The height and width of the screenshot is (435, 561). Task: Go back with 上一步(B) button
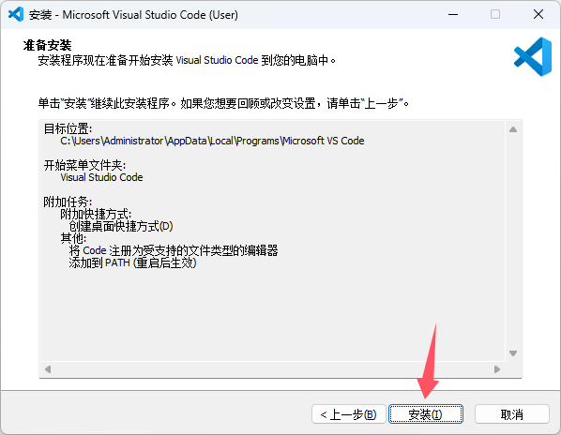click(348, 414)
